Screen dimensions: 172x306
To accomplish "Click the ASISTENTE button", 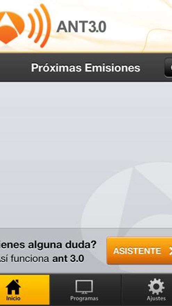I will [x=139, y=251].
